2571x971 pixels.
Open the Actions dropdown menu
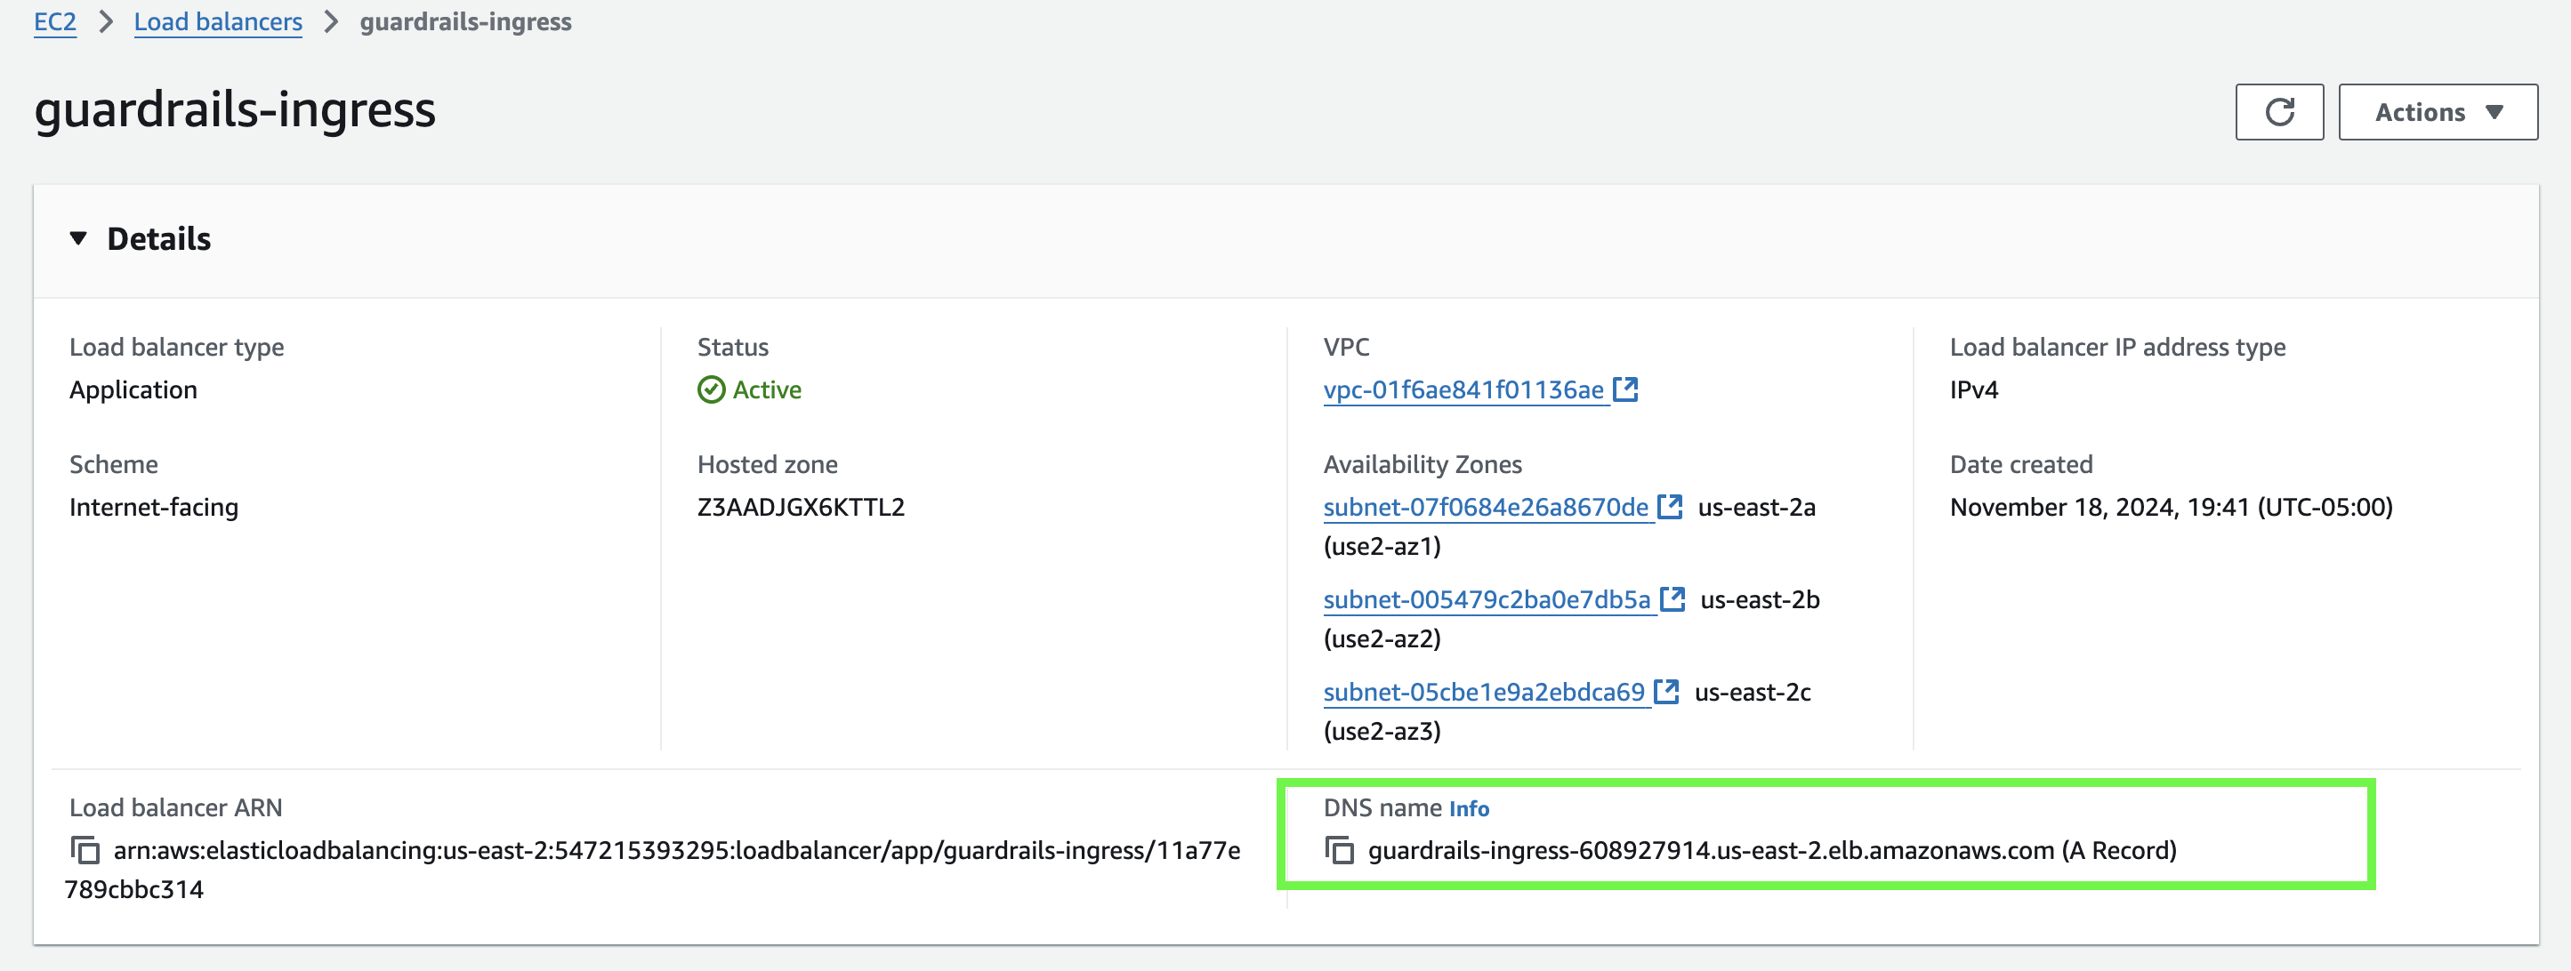(x=2438, y=112)
